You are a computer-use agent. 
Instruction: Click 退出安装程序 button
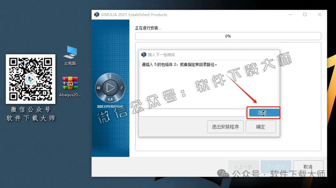click(x=225, y=127)
